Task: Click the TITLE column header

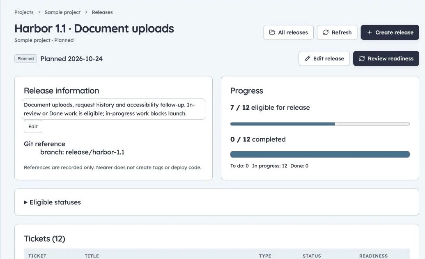Action: pyautogui.click(x=92, y=256)
